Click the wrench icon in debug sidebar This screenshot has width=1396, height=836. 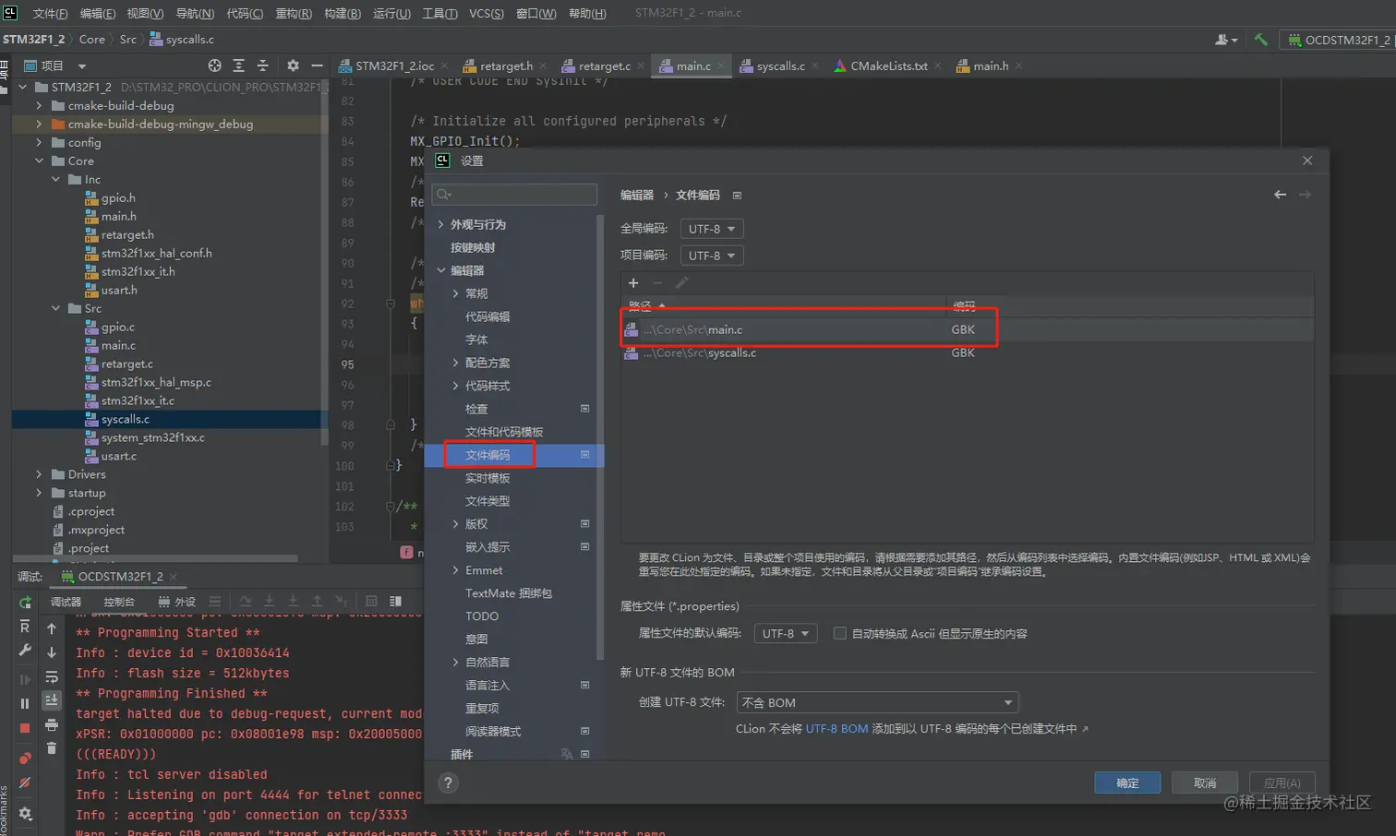tap(25, 651)
